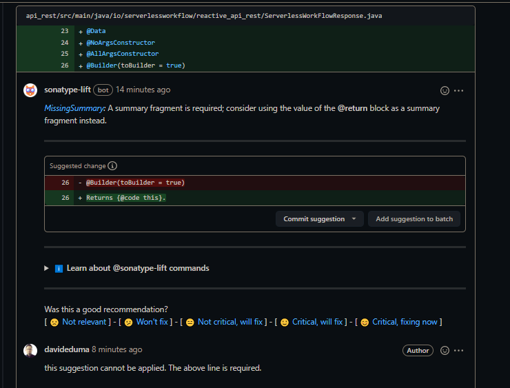Click the text 'Was this a good recommendation?'
This screenshot has height=388, width=510.
(x=106, y=309)
